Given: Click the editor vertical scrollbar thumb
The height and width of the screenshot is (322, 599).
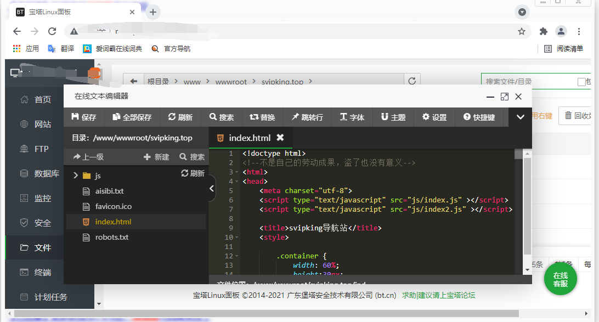Looking at the screenshot, I should coord(527,206).
